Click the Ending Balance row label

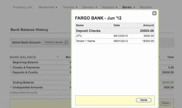coord(23,83)
